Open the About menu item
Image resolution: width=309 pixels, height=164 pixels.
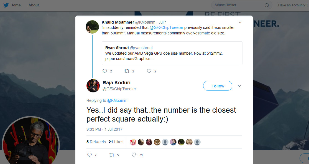[34, 5]
